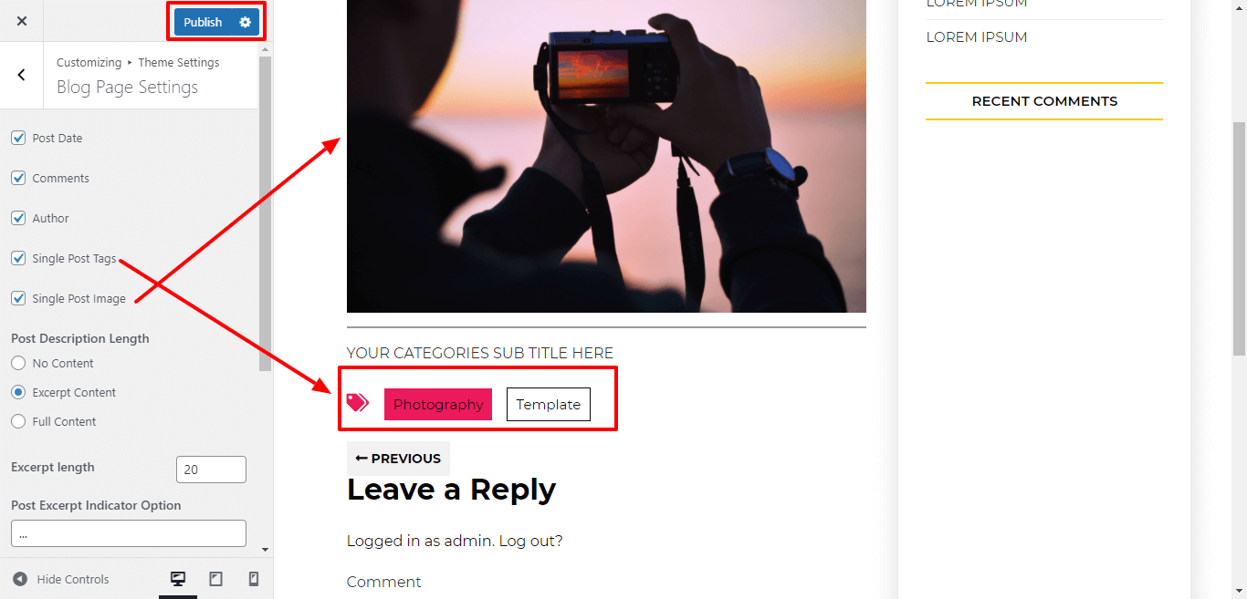Click the Hide Controls arrow icon
Screen dimensions: 1247x599
click(20, 579)
